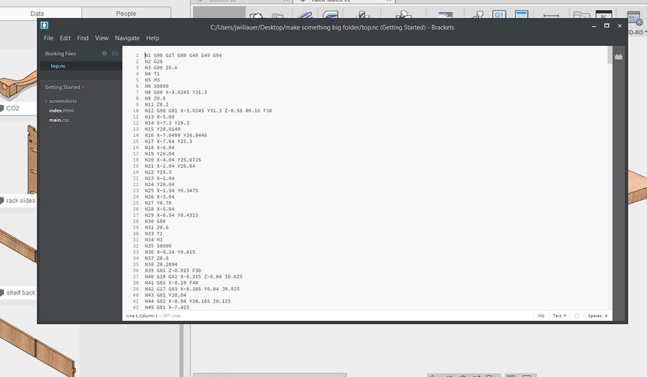647x377 pixels.
Task: Click the editor vertical scrollbar thumb
Action: (610, 55)
